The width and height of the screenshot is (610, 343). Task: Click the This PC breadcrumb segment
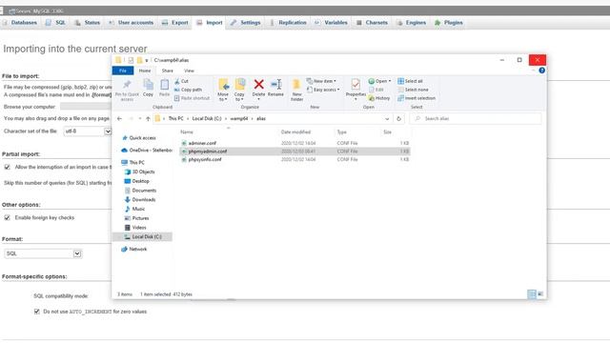175,118
